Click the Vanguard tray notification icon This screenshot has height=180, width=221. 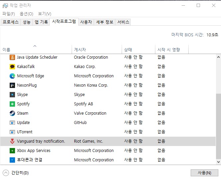pyautogui.click(x=12, y=141)
